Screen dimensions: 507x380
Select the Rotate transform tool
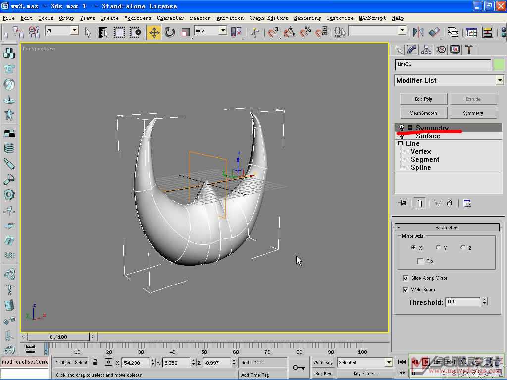170,32
